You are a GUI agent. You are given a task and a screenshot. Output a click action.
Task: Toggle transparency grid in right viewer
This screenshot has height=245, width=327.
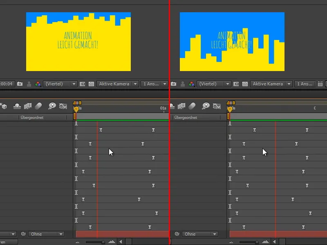pos(245,84)
